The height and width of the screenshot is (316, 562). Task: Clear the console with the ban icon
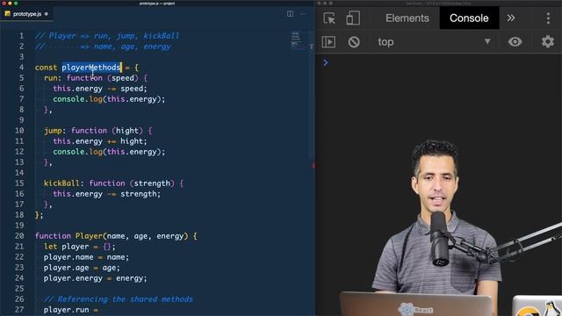[353, 42]
